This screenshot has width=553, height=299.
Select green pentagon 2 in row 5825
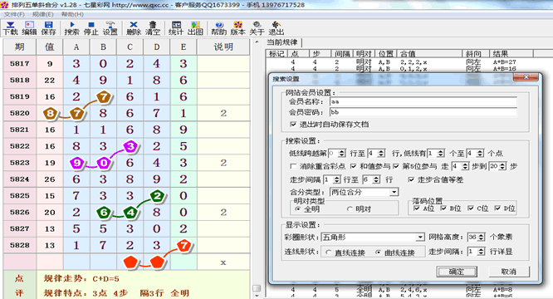(x=157, y=196)
